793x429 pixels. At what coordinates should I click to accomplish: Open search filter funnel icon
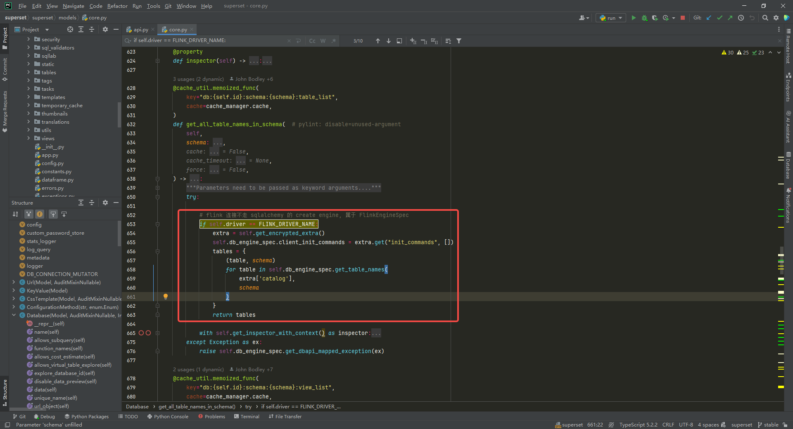459,41
